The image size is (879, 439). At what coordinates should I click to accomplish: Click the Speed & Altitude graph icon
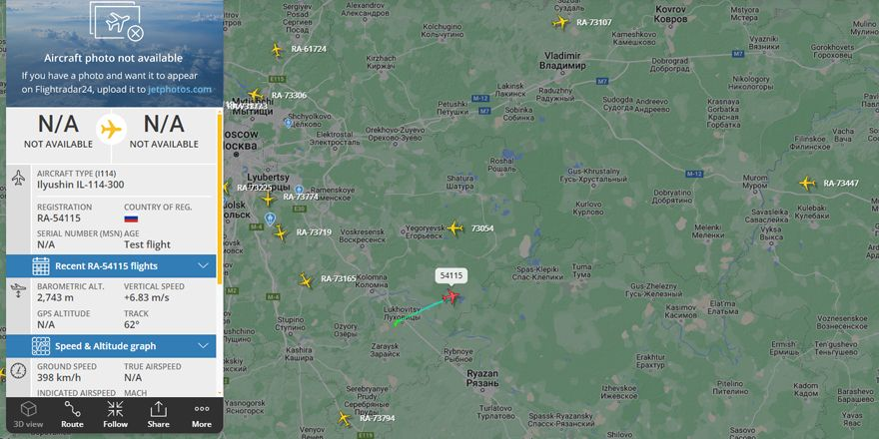(x=41, y=346)
